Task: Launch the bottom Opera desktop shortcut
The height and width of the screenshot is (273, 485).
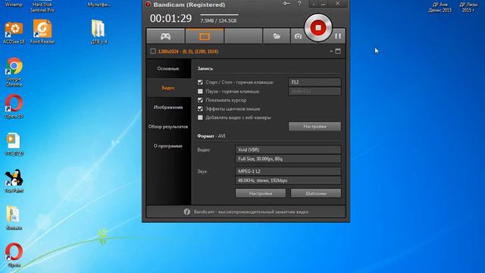Action: [x=14, y=256]
